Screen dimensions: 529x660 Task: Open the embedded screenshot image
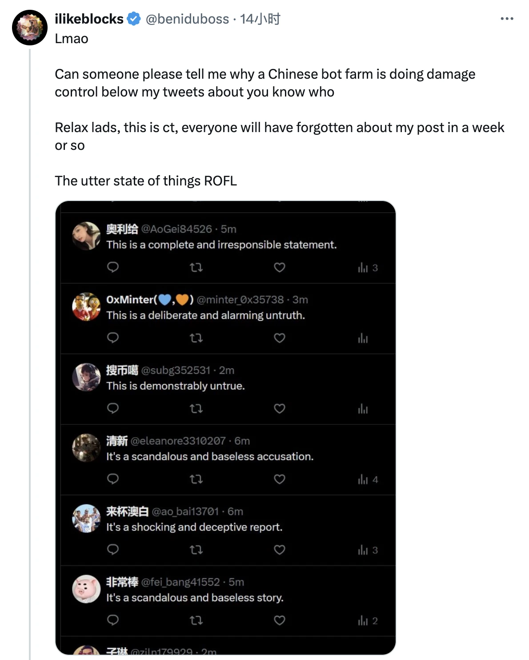click(225, 427)
